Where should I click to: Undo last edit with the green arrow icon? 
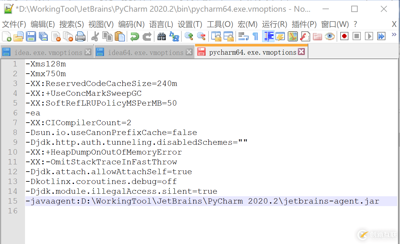pos(134,36)
